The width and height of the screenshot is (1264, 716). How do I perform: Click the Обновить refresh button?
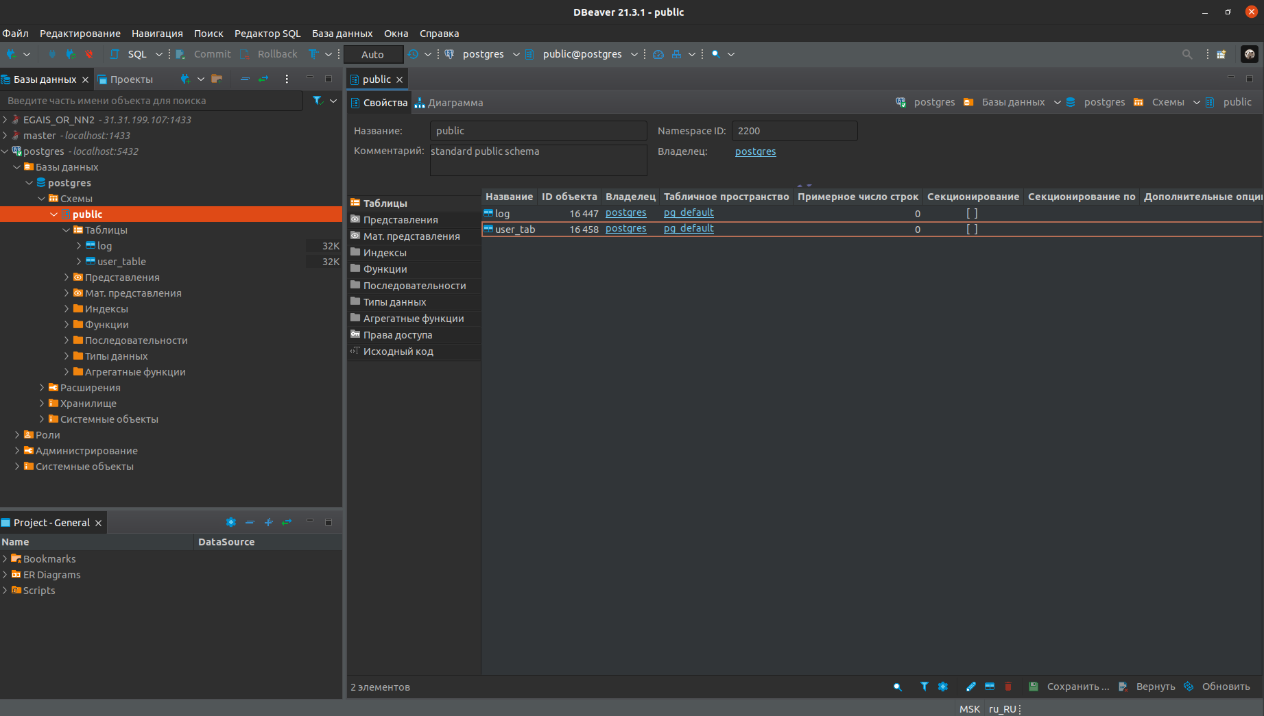tap(1217, 687)
